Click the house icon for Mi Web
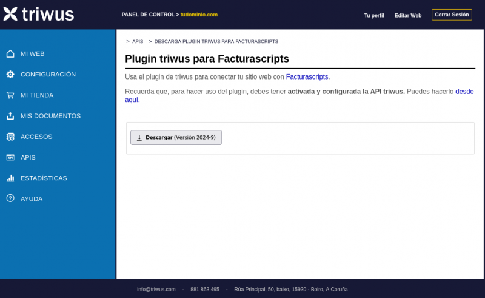Image resolution: width=485 pixels, height=298 pixels. (x=10, y=53)
